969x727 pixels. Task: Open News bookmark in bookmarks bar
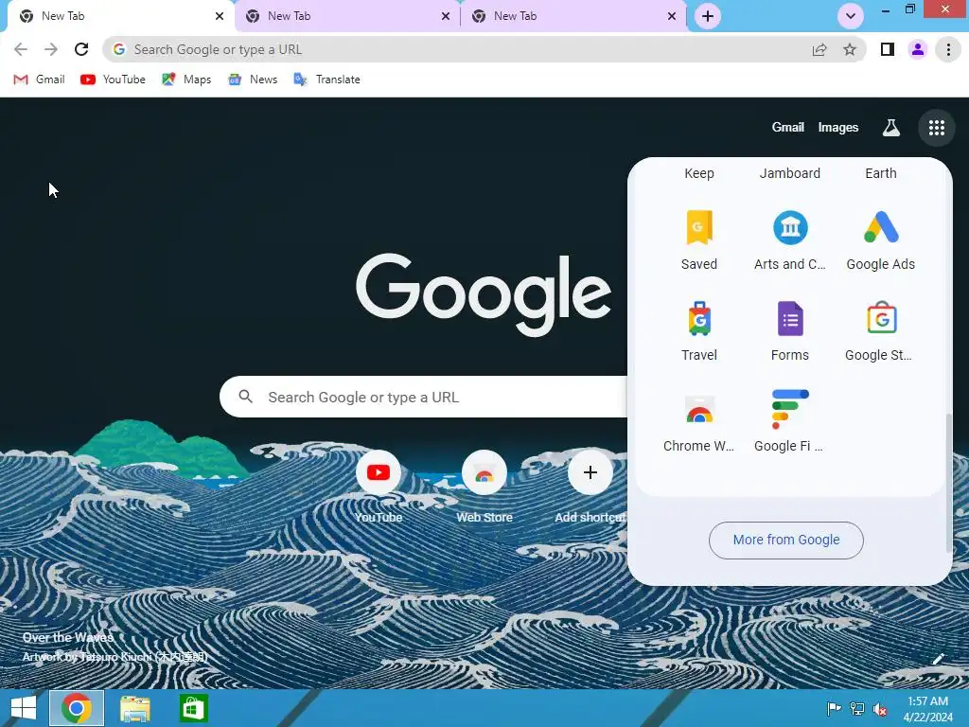click(253, 80)
